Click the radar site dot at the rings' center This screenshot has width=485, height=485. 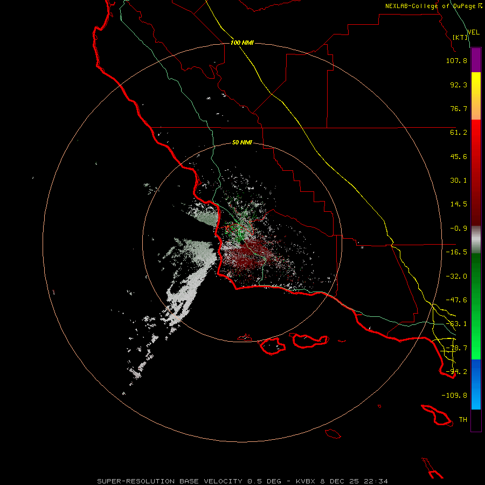[x=242, y=243]
